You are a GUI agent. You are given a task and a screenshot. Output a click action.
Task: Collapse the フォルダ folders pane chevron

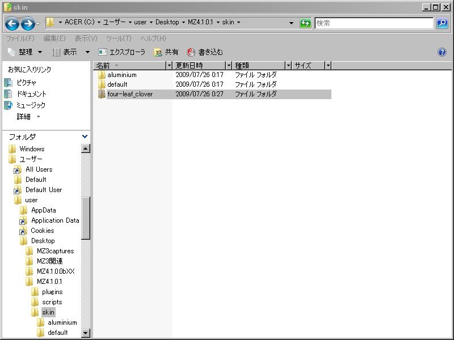click(x=85, y=137)
